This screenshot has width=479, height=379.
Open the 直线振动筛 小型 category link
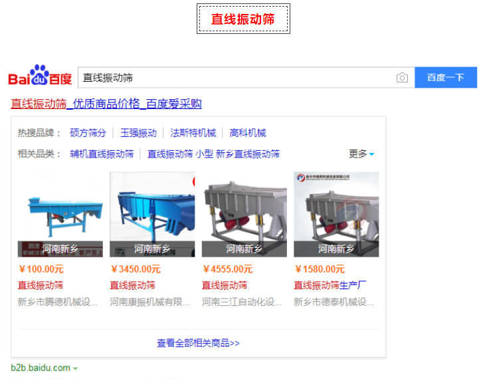pyautogui.click(x=180, y=154)
